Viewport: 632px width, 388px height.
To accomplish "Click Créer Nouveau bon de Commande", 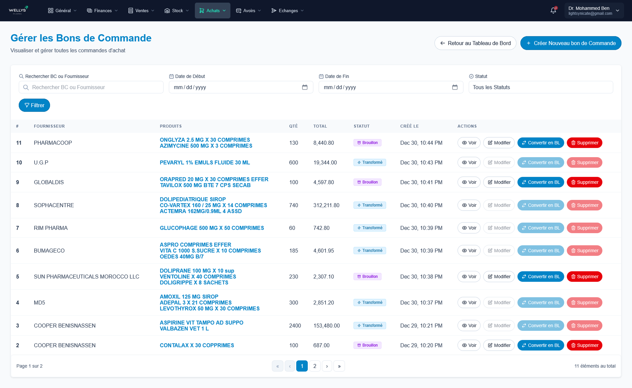I will click(570, 43).
